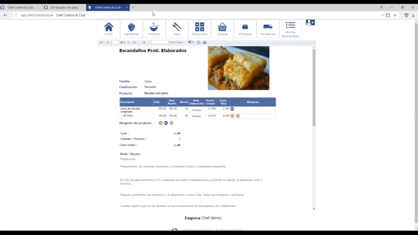The image size is (418, 235).
Task: Click orange allergen icon in Pisto row
Action: click(x=233, y=116)
